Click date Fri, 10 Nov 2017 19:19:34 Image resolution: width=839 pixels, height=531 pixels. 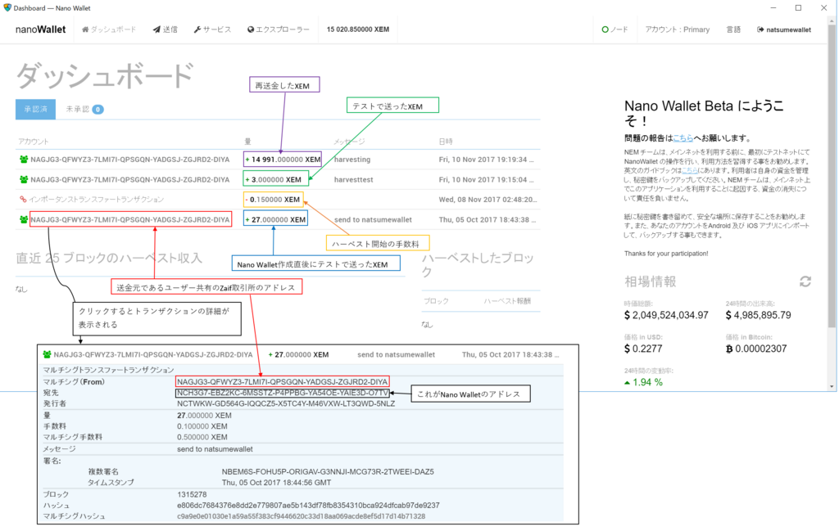point(486,160)
